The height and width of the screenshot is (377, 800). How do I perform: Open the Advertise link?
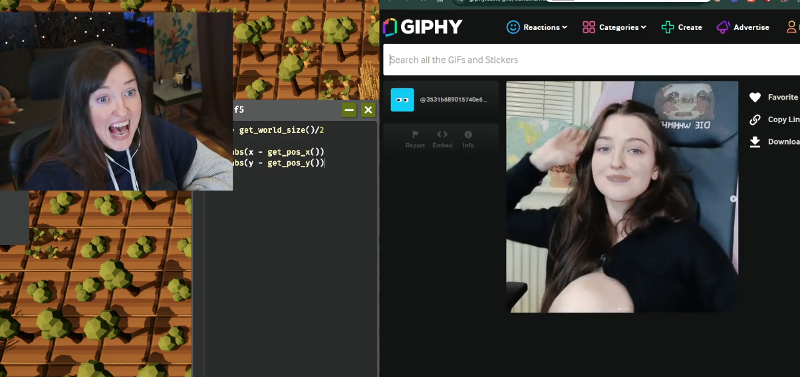[x=751, y=27]
